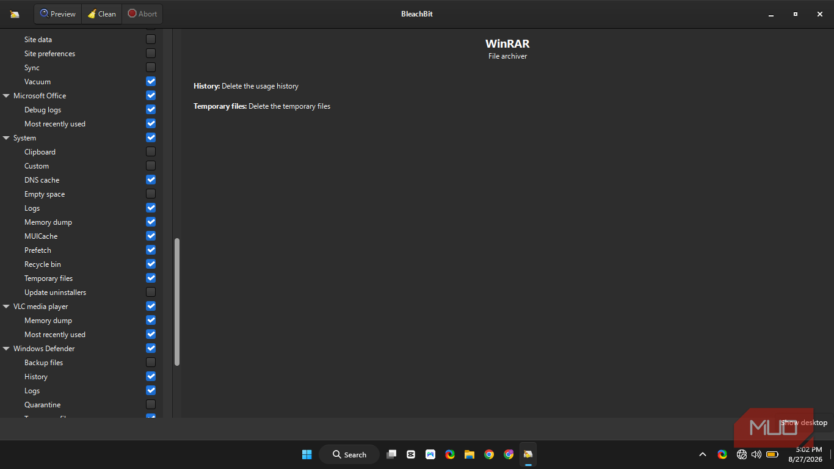Enable the Empty space checkbox
834x469 pixels.
[x=151, y=194]
